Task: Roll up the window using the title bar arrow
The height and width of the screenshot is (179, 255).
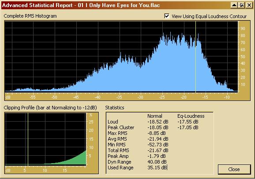Action: (x=234, y=5)
